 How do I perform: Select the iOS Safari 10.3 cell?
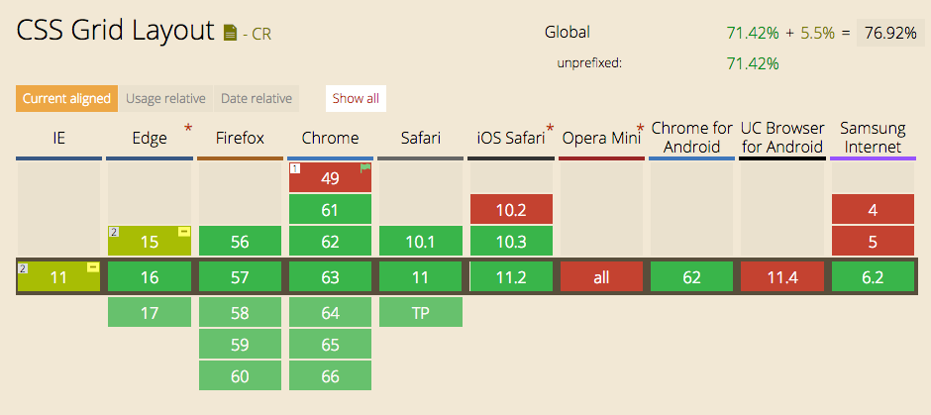511,241
